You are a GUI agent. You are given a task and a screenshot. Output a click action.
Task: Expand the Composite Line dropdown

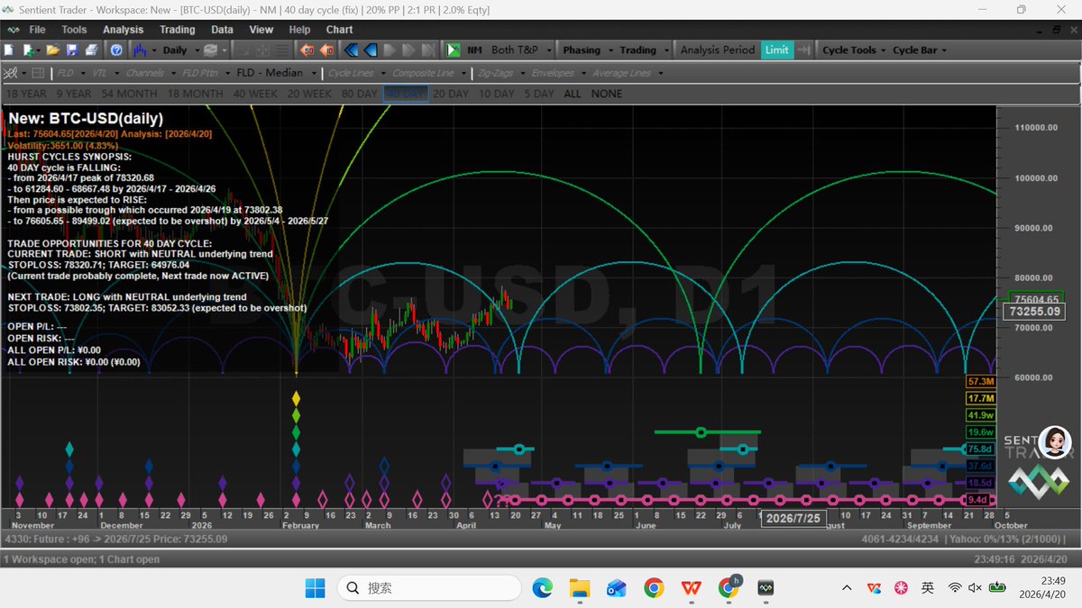click(428, 73)
